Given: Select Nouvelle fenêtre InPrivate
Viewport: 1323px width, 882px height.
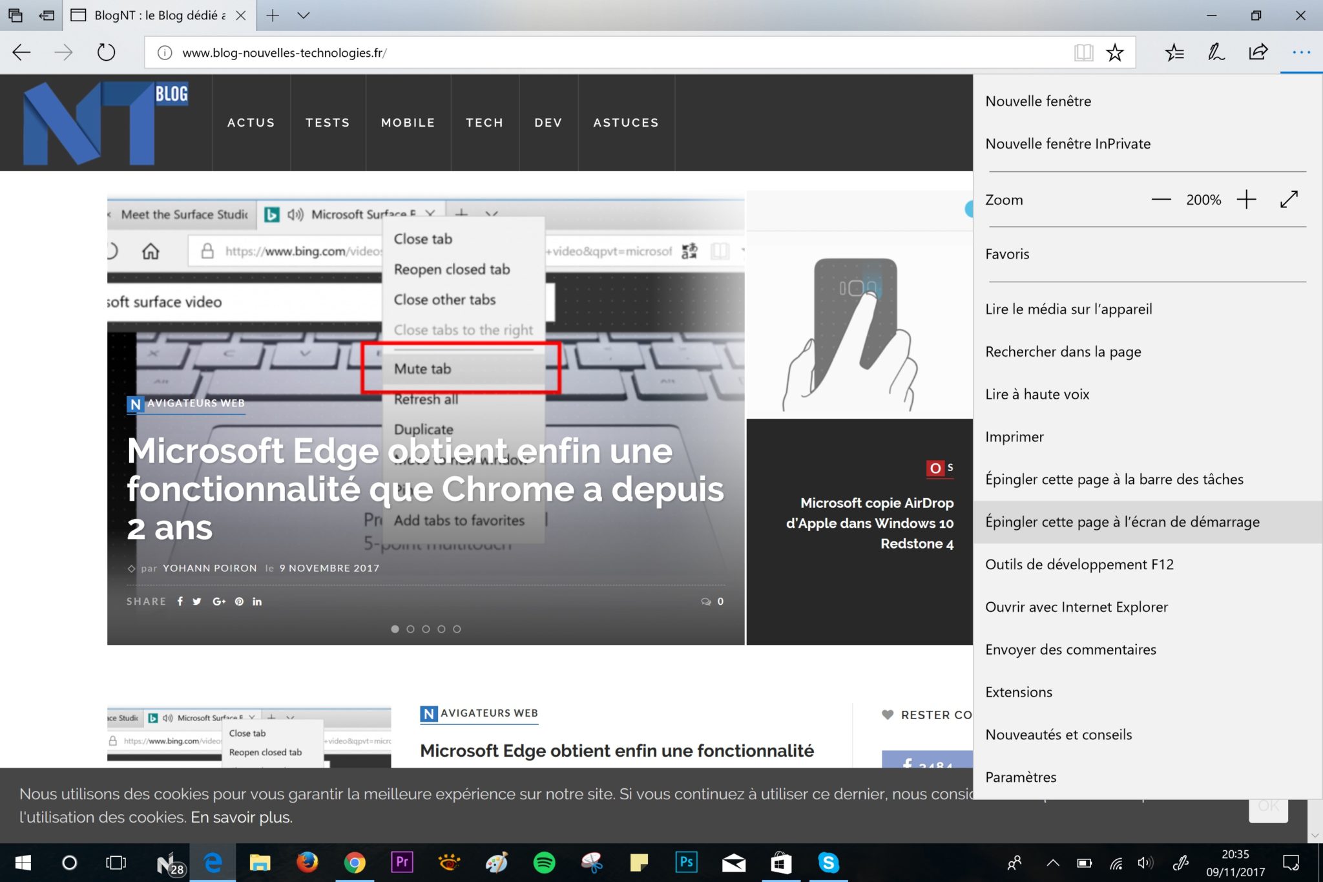Looking at the screenshot, I should coord(1147,144).
